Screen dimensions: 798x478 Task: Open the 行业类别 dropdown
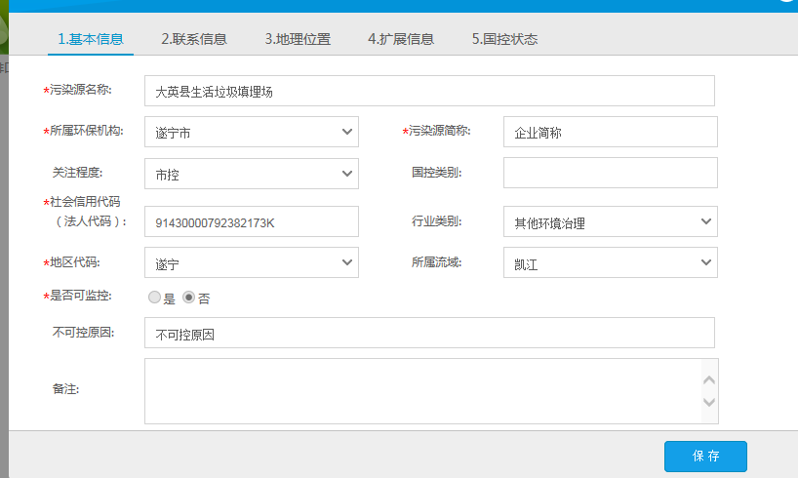(x=610, y=221)
